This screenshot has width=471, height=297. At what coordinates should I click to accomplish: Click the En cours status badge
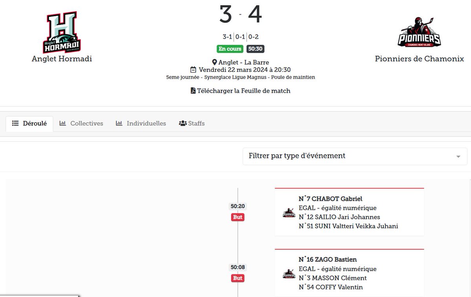230,49
